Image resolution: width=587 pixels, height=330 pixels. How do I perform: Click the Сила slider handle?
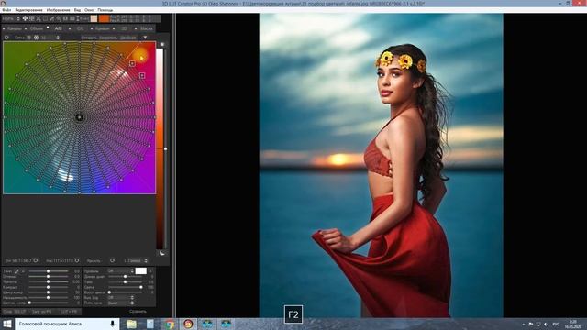coord(141,287)
